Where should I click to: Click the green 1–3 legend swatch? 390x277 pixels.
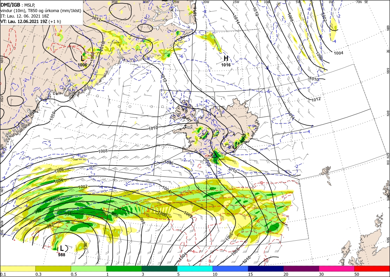point(124,268)
